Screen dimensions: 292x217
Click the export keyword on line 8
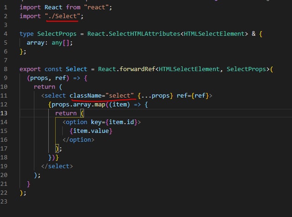(x=30, y=69)
